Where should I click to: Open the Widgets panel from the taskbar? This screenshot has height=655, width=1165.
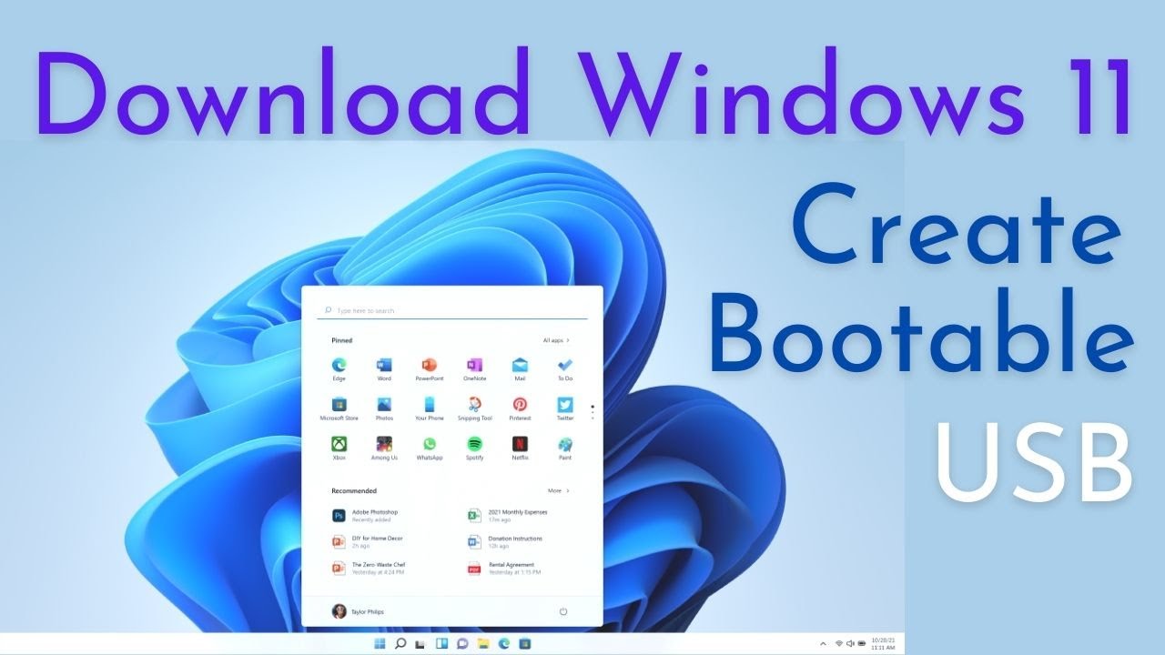[442, 644]
